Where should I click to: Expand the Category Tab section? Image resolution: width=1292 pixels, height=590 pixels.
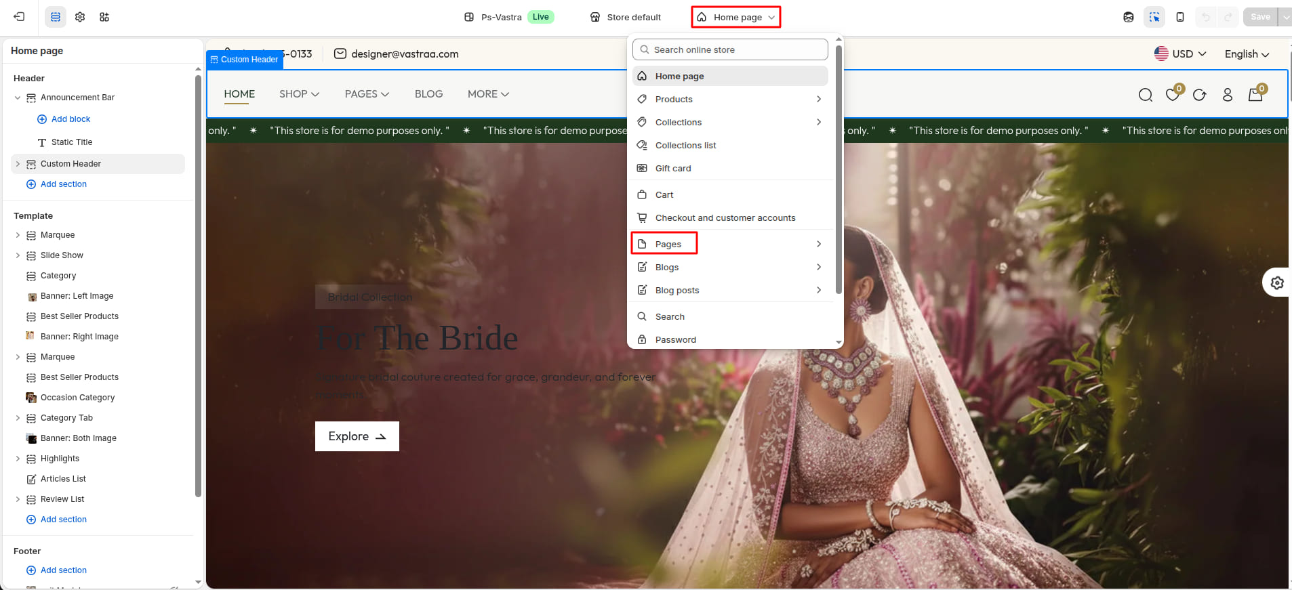[18, 418]
